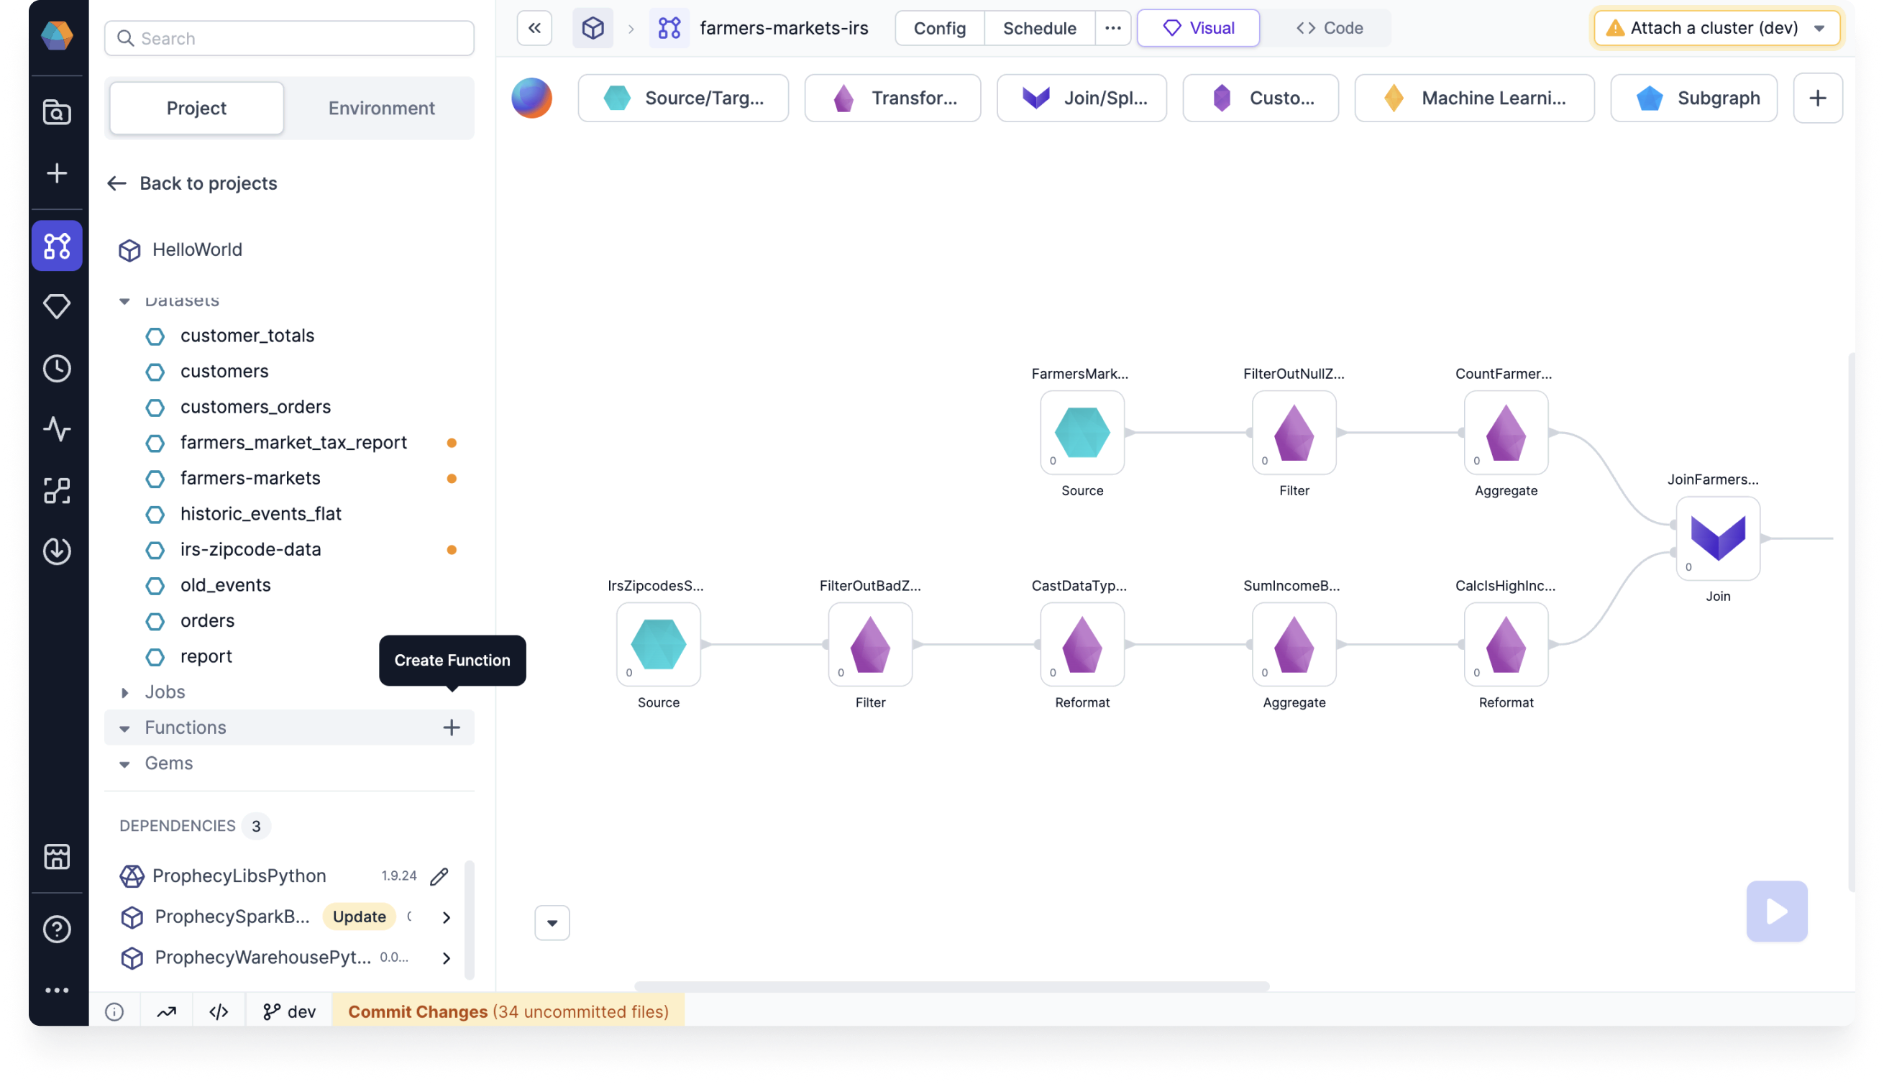
Task: Click the IrsZipcodesS Source node icon
Action: point(659,643)
